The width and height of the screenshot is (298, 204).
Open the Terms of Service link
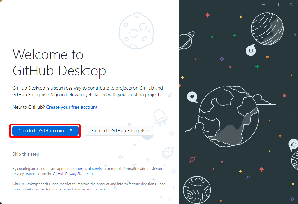90,169
